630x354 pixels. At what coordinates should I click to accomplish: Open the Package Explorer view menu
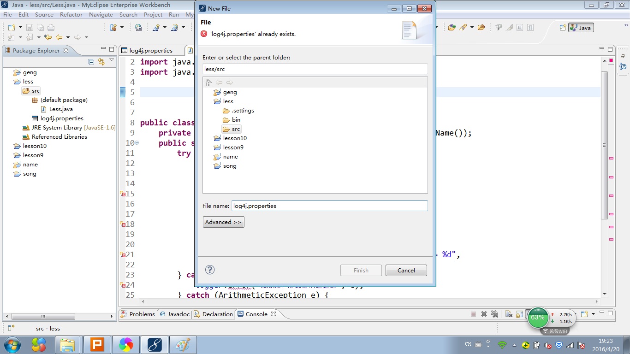point(112,60)
